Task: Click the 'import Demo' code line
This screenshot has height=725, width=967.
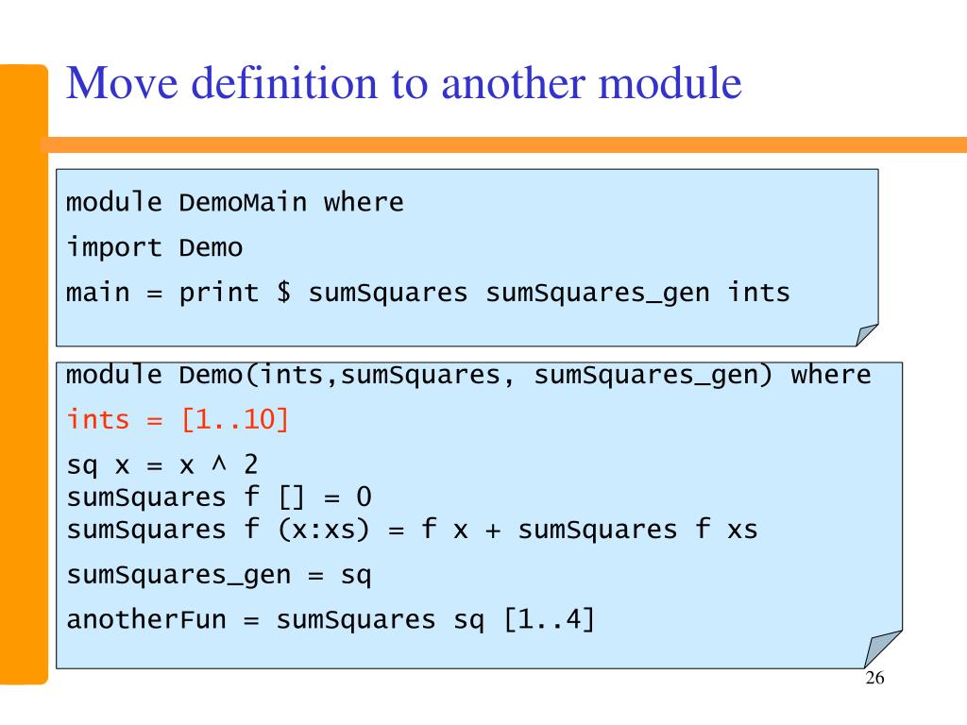Action: [154, 247]
